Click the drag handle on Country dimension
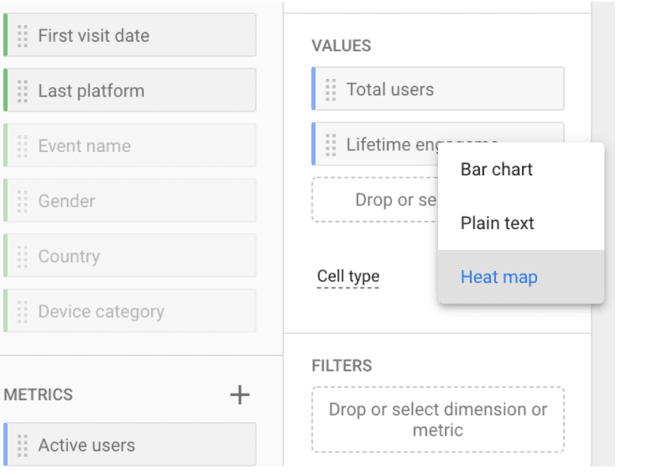Screen dimensions: 647x475 (x=23, y=257)
